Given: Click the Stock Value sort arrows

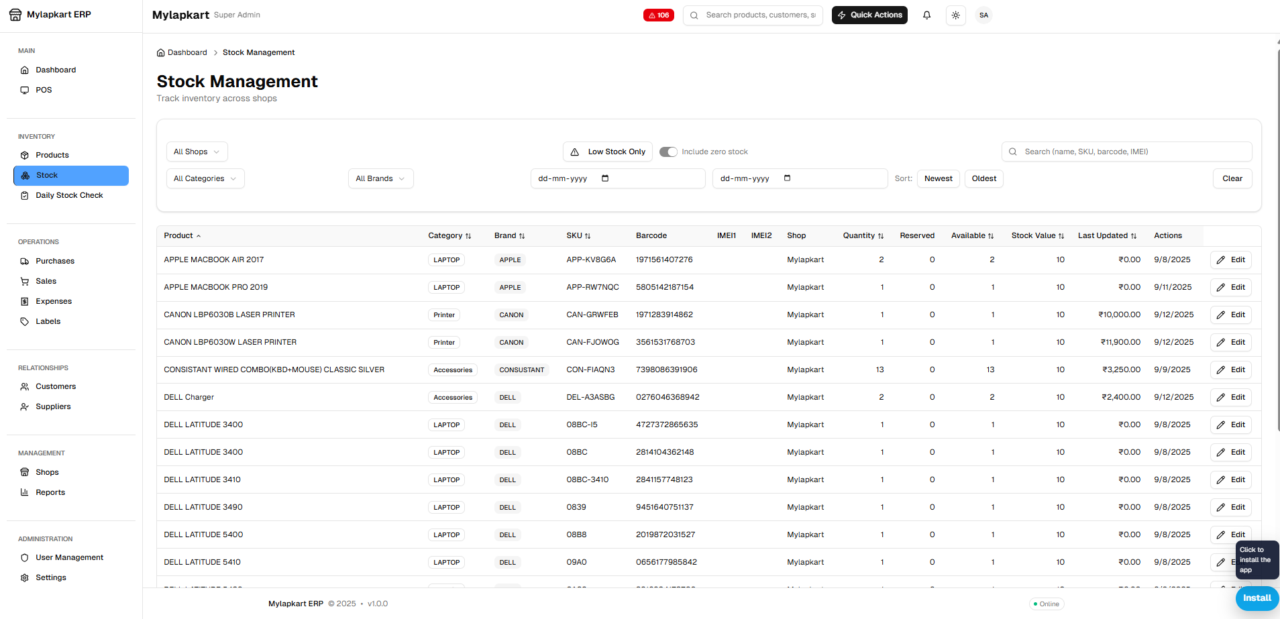Looking at the screenshot, I should pos(1061,235).
